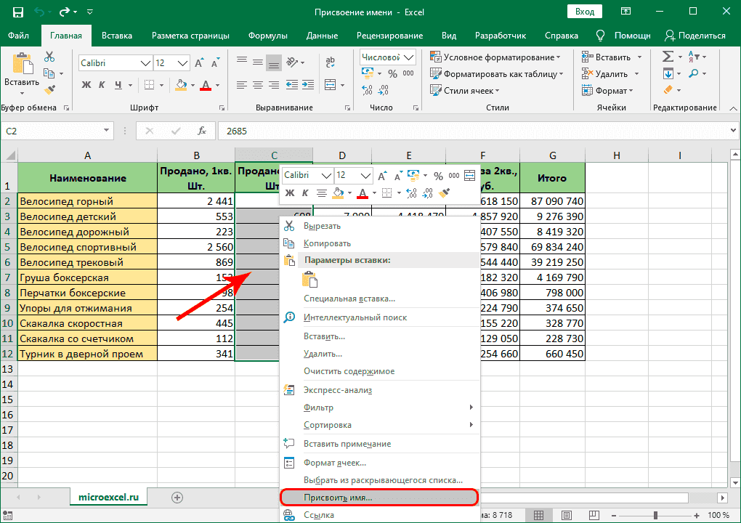
Task: Click the Вход sign-in button
Action: 585,12
